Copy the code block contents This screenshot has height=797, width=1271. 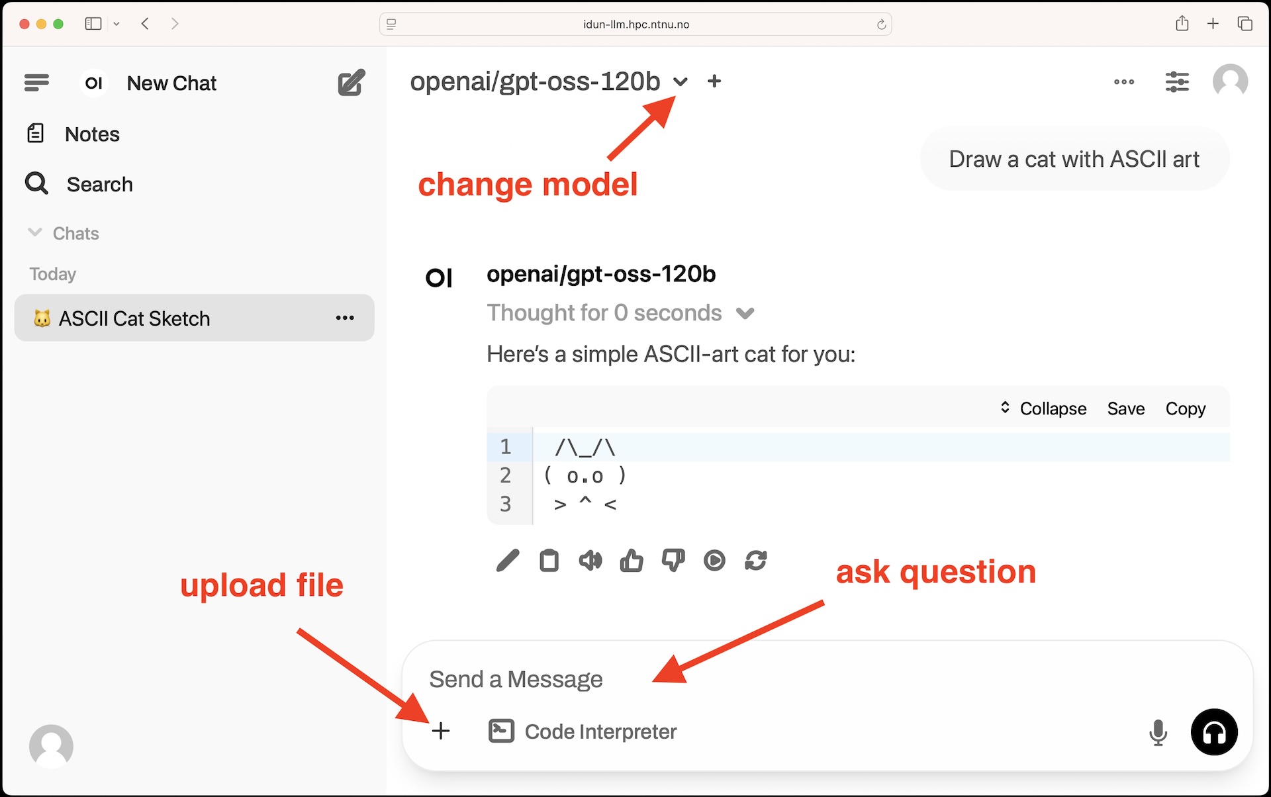[1186, 408]
